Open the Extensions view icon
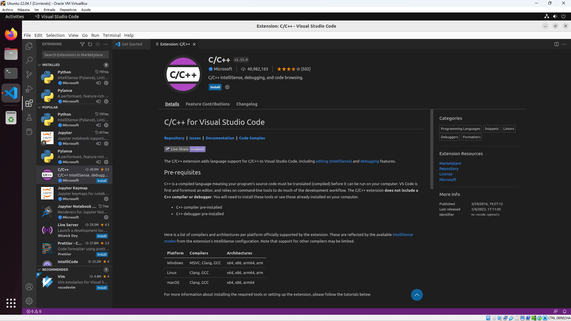The width and height of the screenshot is (571, 321). point(29,103)
